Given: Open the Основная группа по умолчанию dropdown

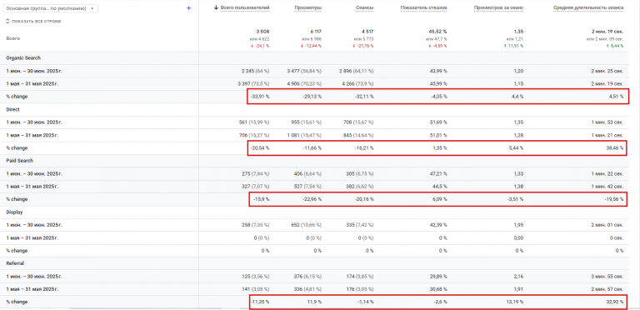Looking at the screenshot, I should point(51,8).
